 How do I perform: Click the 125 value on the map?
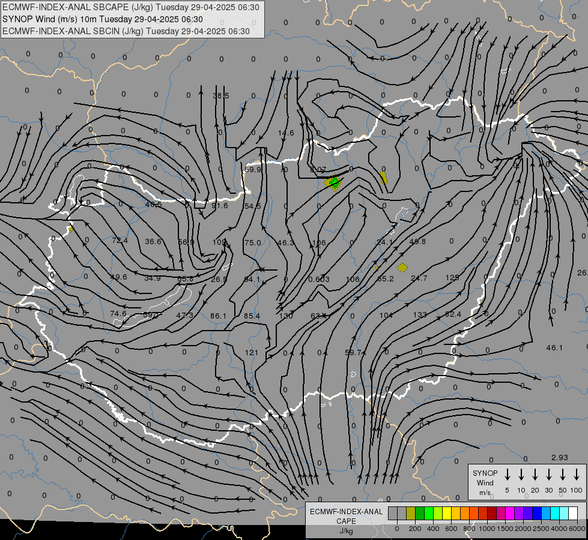pos(452,278)
